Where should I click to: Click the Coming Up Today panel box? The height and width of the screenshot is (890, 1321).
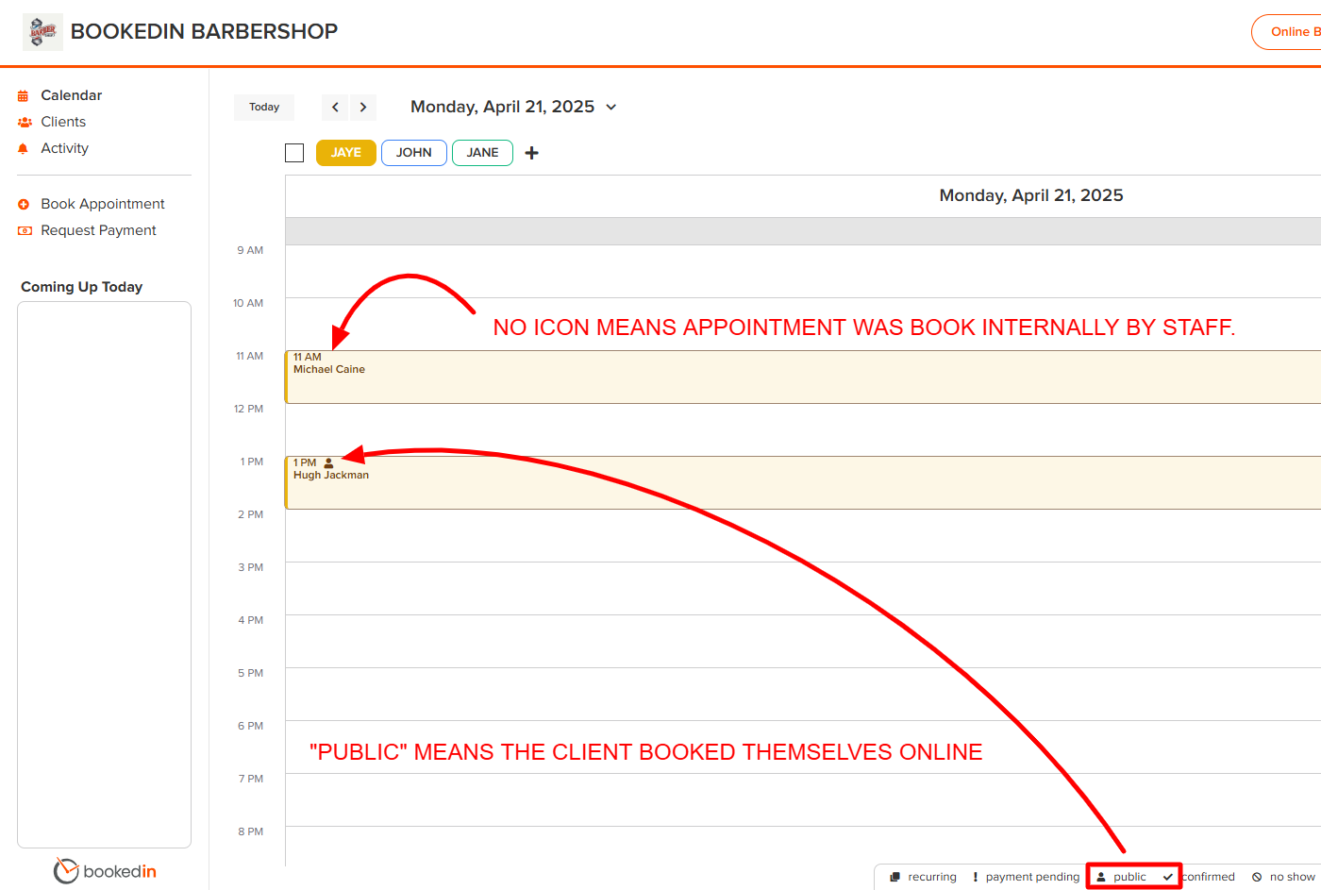[104, 575]
